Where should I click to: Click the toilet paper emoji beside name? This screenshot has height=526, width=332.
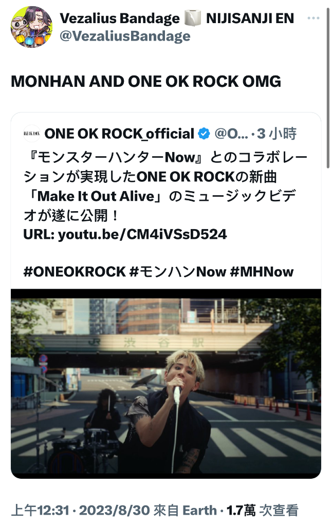(193, 18)
